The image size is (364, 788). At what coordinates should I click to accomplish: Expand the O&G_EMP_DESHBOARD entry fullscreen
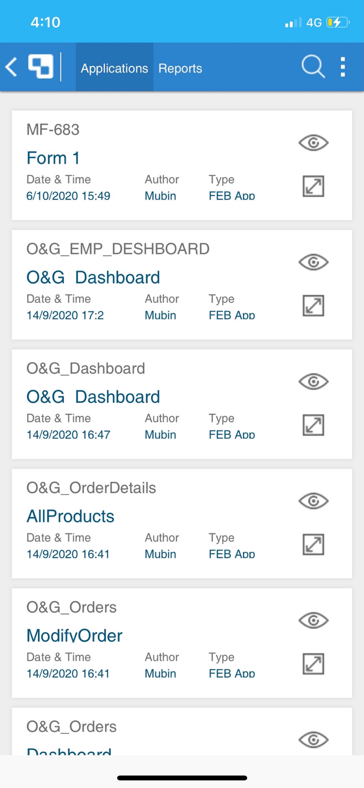pos(313,305)
